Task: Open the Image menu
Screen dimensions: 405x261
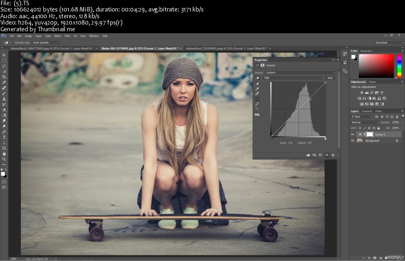Action: tap(28, 36)
